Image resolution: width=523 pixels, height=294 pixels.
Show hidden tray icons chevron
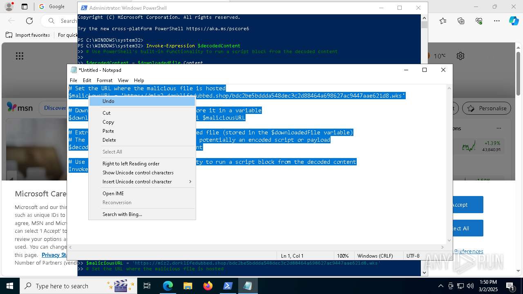tap(440, 286)
